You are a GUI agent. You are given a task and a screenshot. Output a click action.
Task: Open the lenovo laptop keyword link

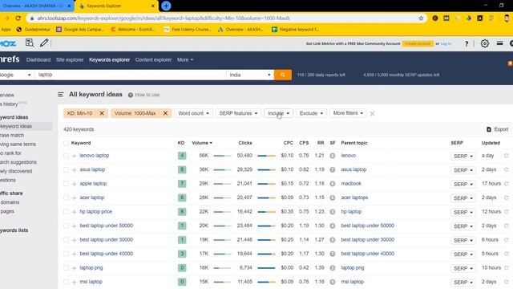click(x=95, y=156)
